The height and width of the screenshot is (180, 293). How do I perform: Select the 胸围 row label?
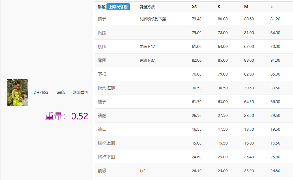tap(102, 33)
